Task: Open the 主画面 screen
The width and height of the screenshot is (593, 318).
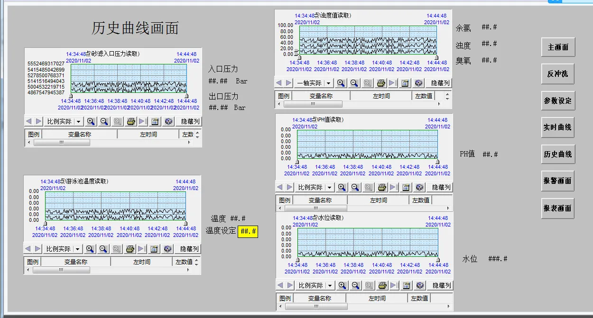Action: click(557, 47)
